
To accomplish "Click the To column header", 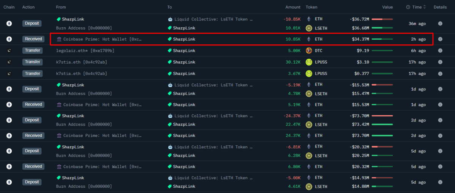I will [169, 7].
